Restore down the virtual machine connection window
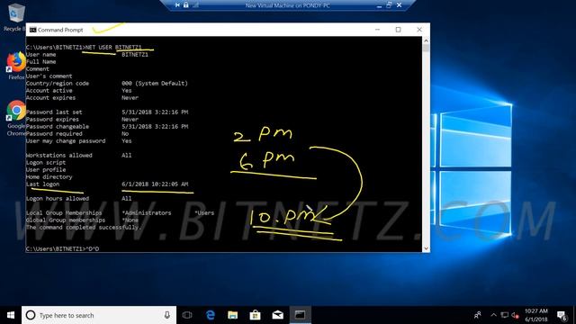The width and height of the screenshot is (576, 324). 389,5
